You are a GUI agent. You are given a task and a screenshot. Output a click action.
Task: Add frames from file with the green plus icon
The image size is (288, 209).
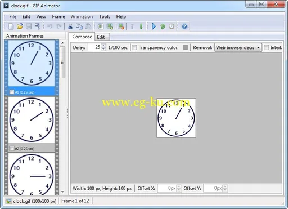pyautogui.click(x=110, y=26)
